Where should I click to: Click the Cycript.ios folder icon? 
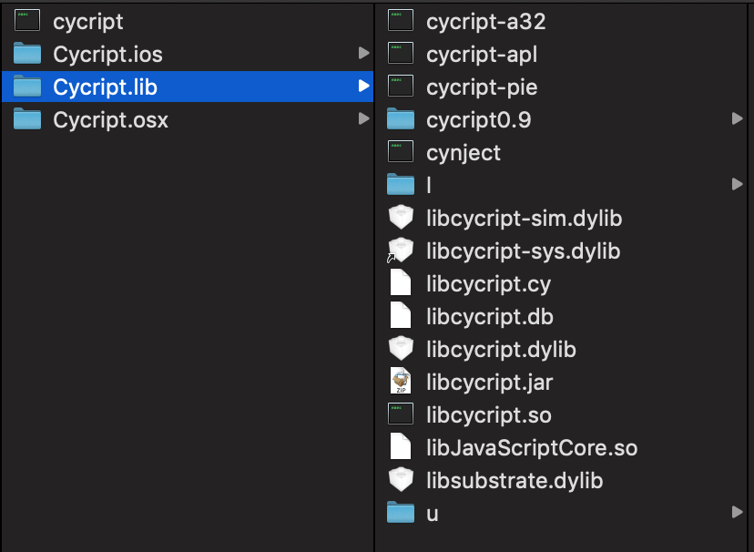[x=27, y=54]
